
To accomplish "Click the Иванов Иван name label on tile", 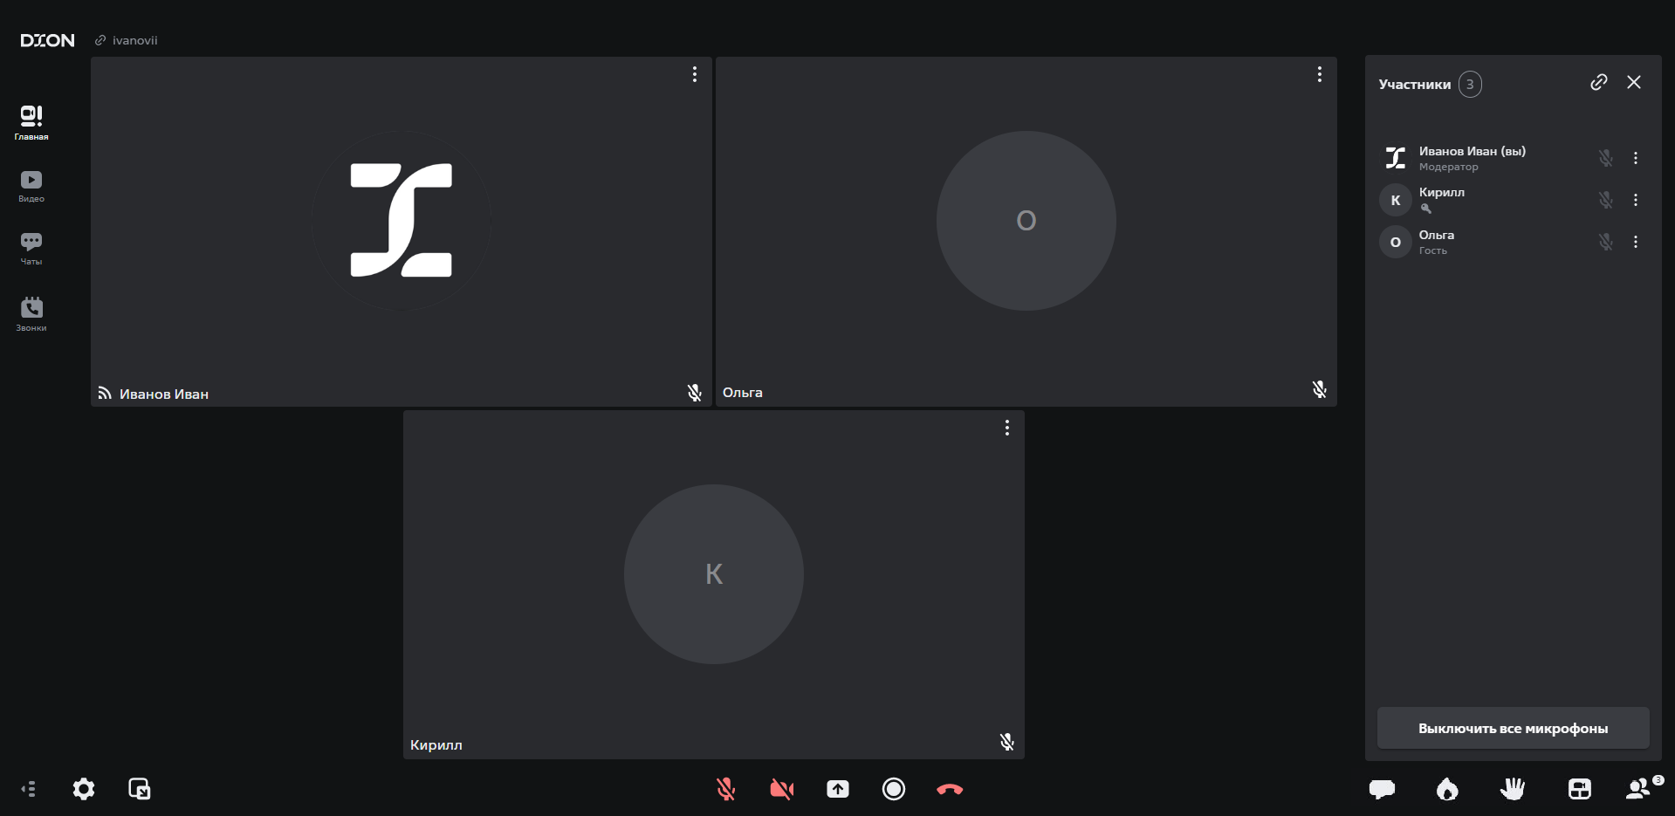I will 164,394.
